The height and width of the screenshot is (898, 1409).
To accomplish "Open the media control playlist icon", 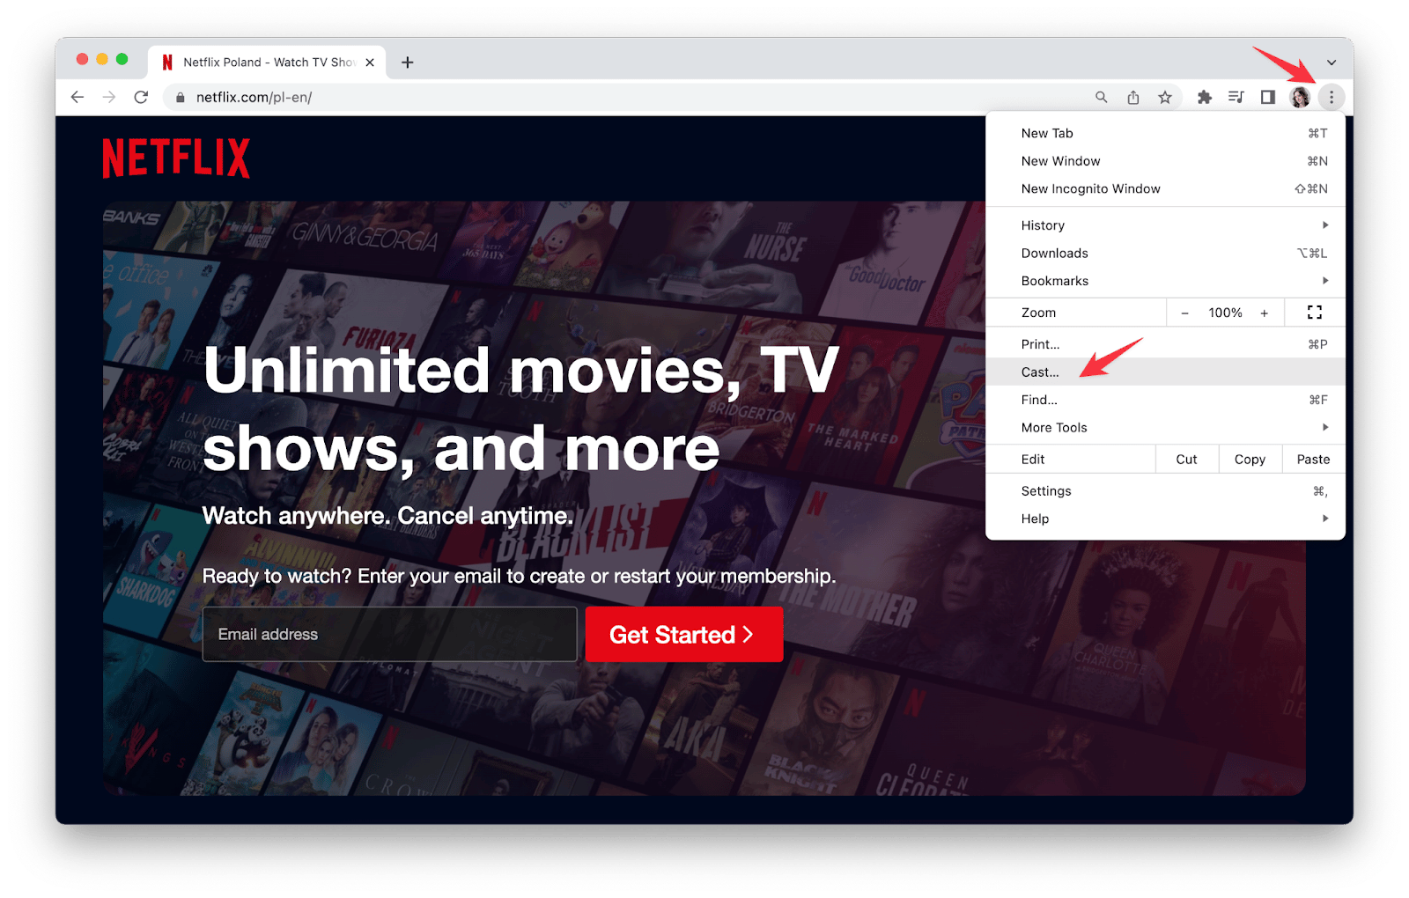I will click(1236, 97).
